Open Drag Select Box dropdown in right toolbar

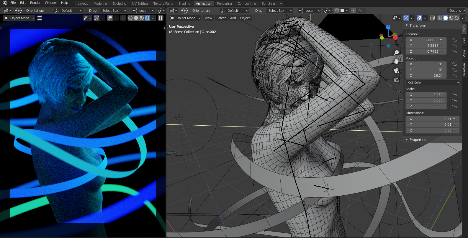(x=279, y=11)
